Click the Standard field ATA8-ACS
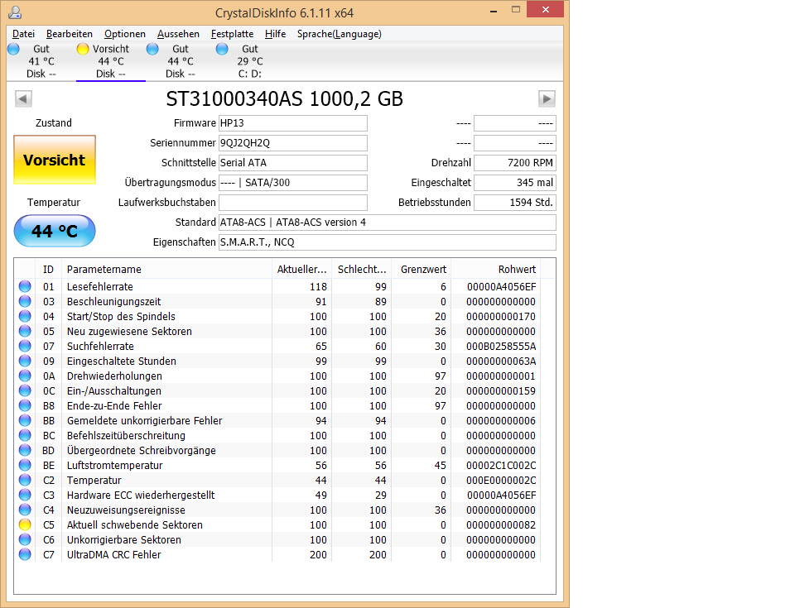Image resolution: width=795 pixels, height=608 pixels. point(387,222)
